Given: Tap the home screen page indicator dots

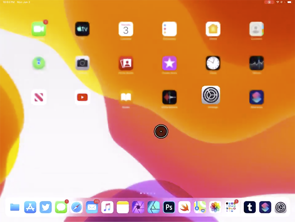Looking at the screenshot, I should click(x=147, y=193).
